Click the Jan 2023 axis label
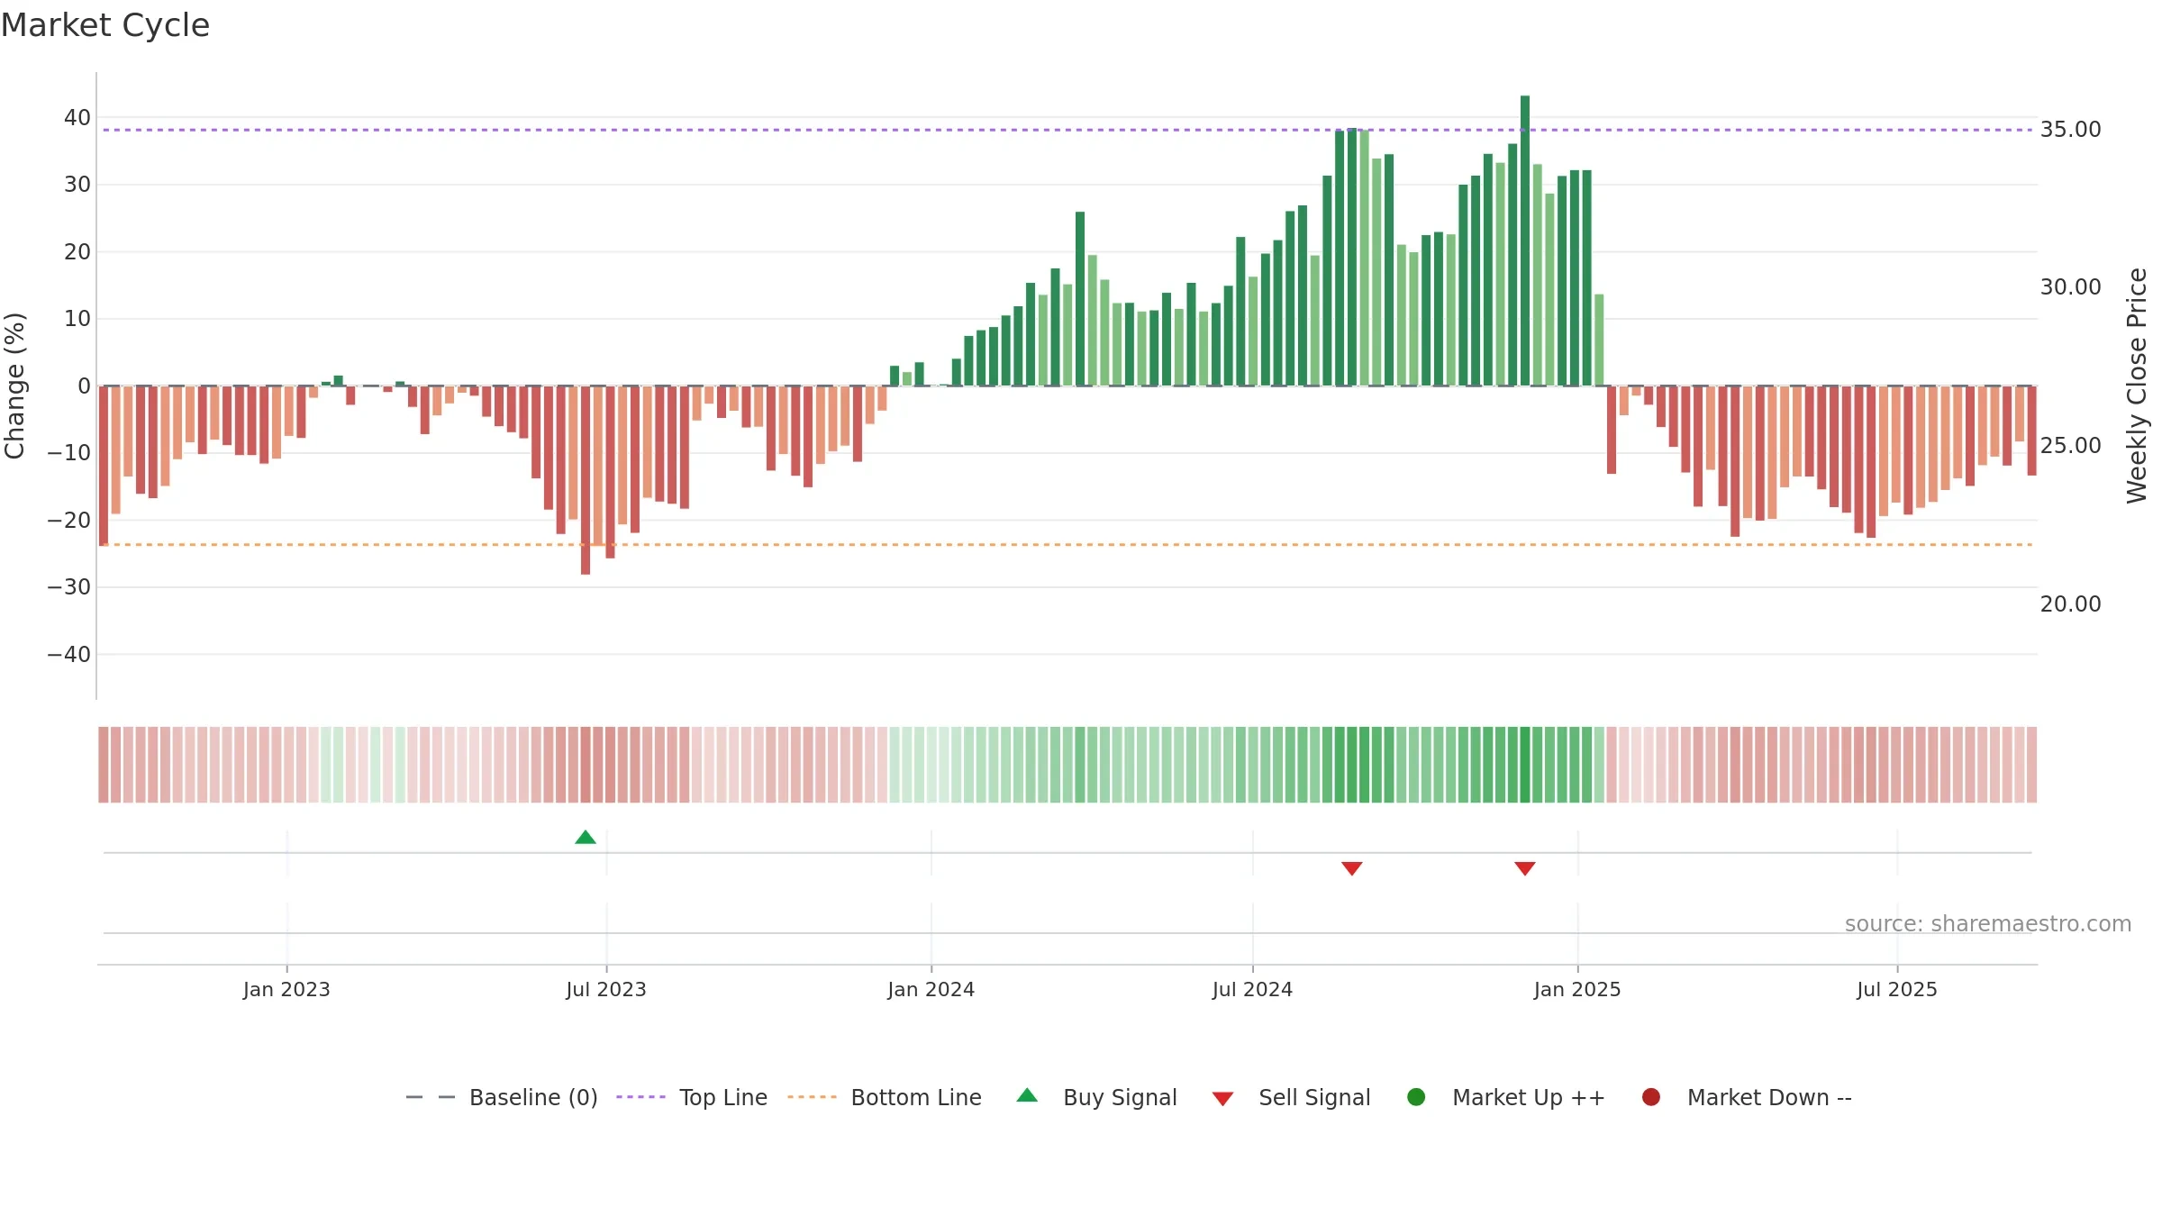The width and height of the screenshot is (2162, 1216). [x=286, y=989]
